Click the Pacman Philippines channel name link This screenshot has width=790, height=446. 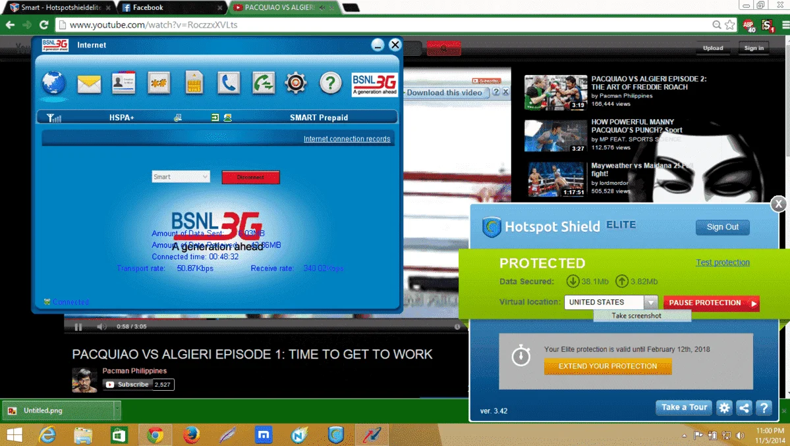tap(134, 371)
